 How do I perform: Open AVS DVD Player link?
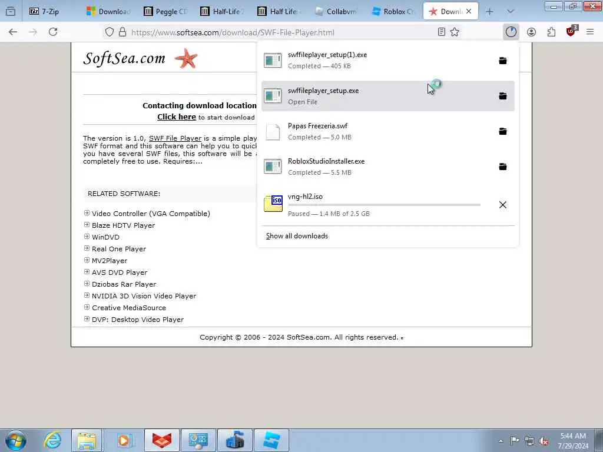point(119,272)
